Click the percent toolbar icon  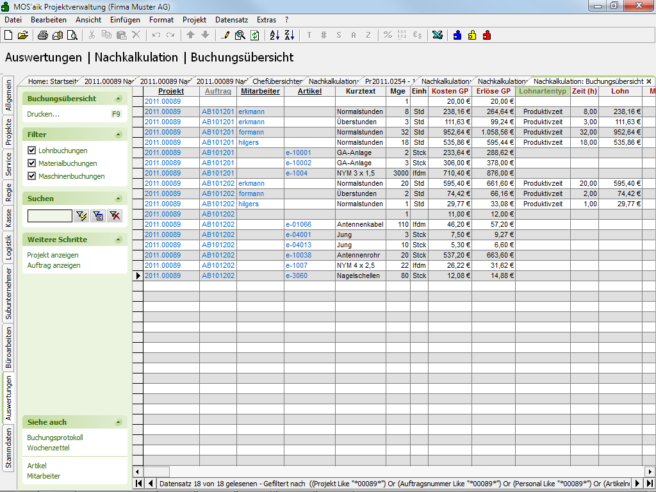[388, 35]
